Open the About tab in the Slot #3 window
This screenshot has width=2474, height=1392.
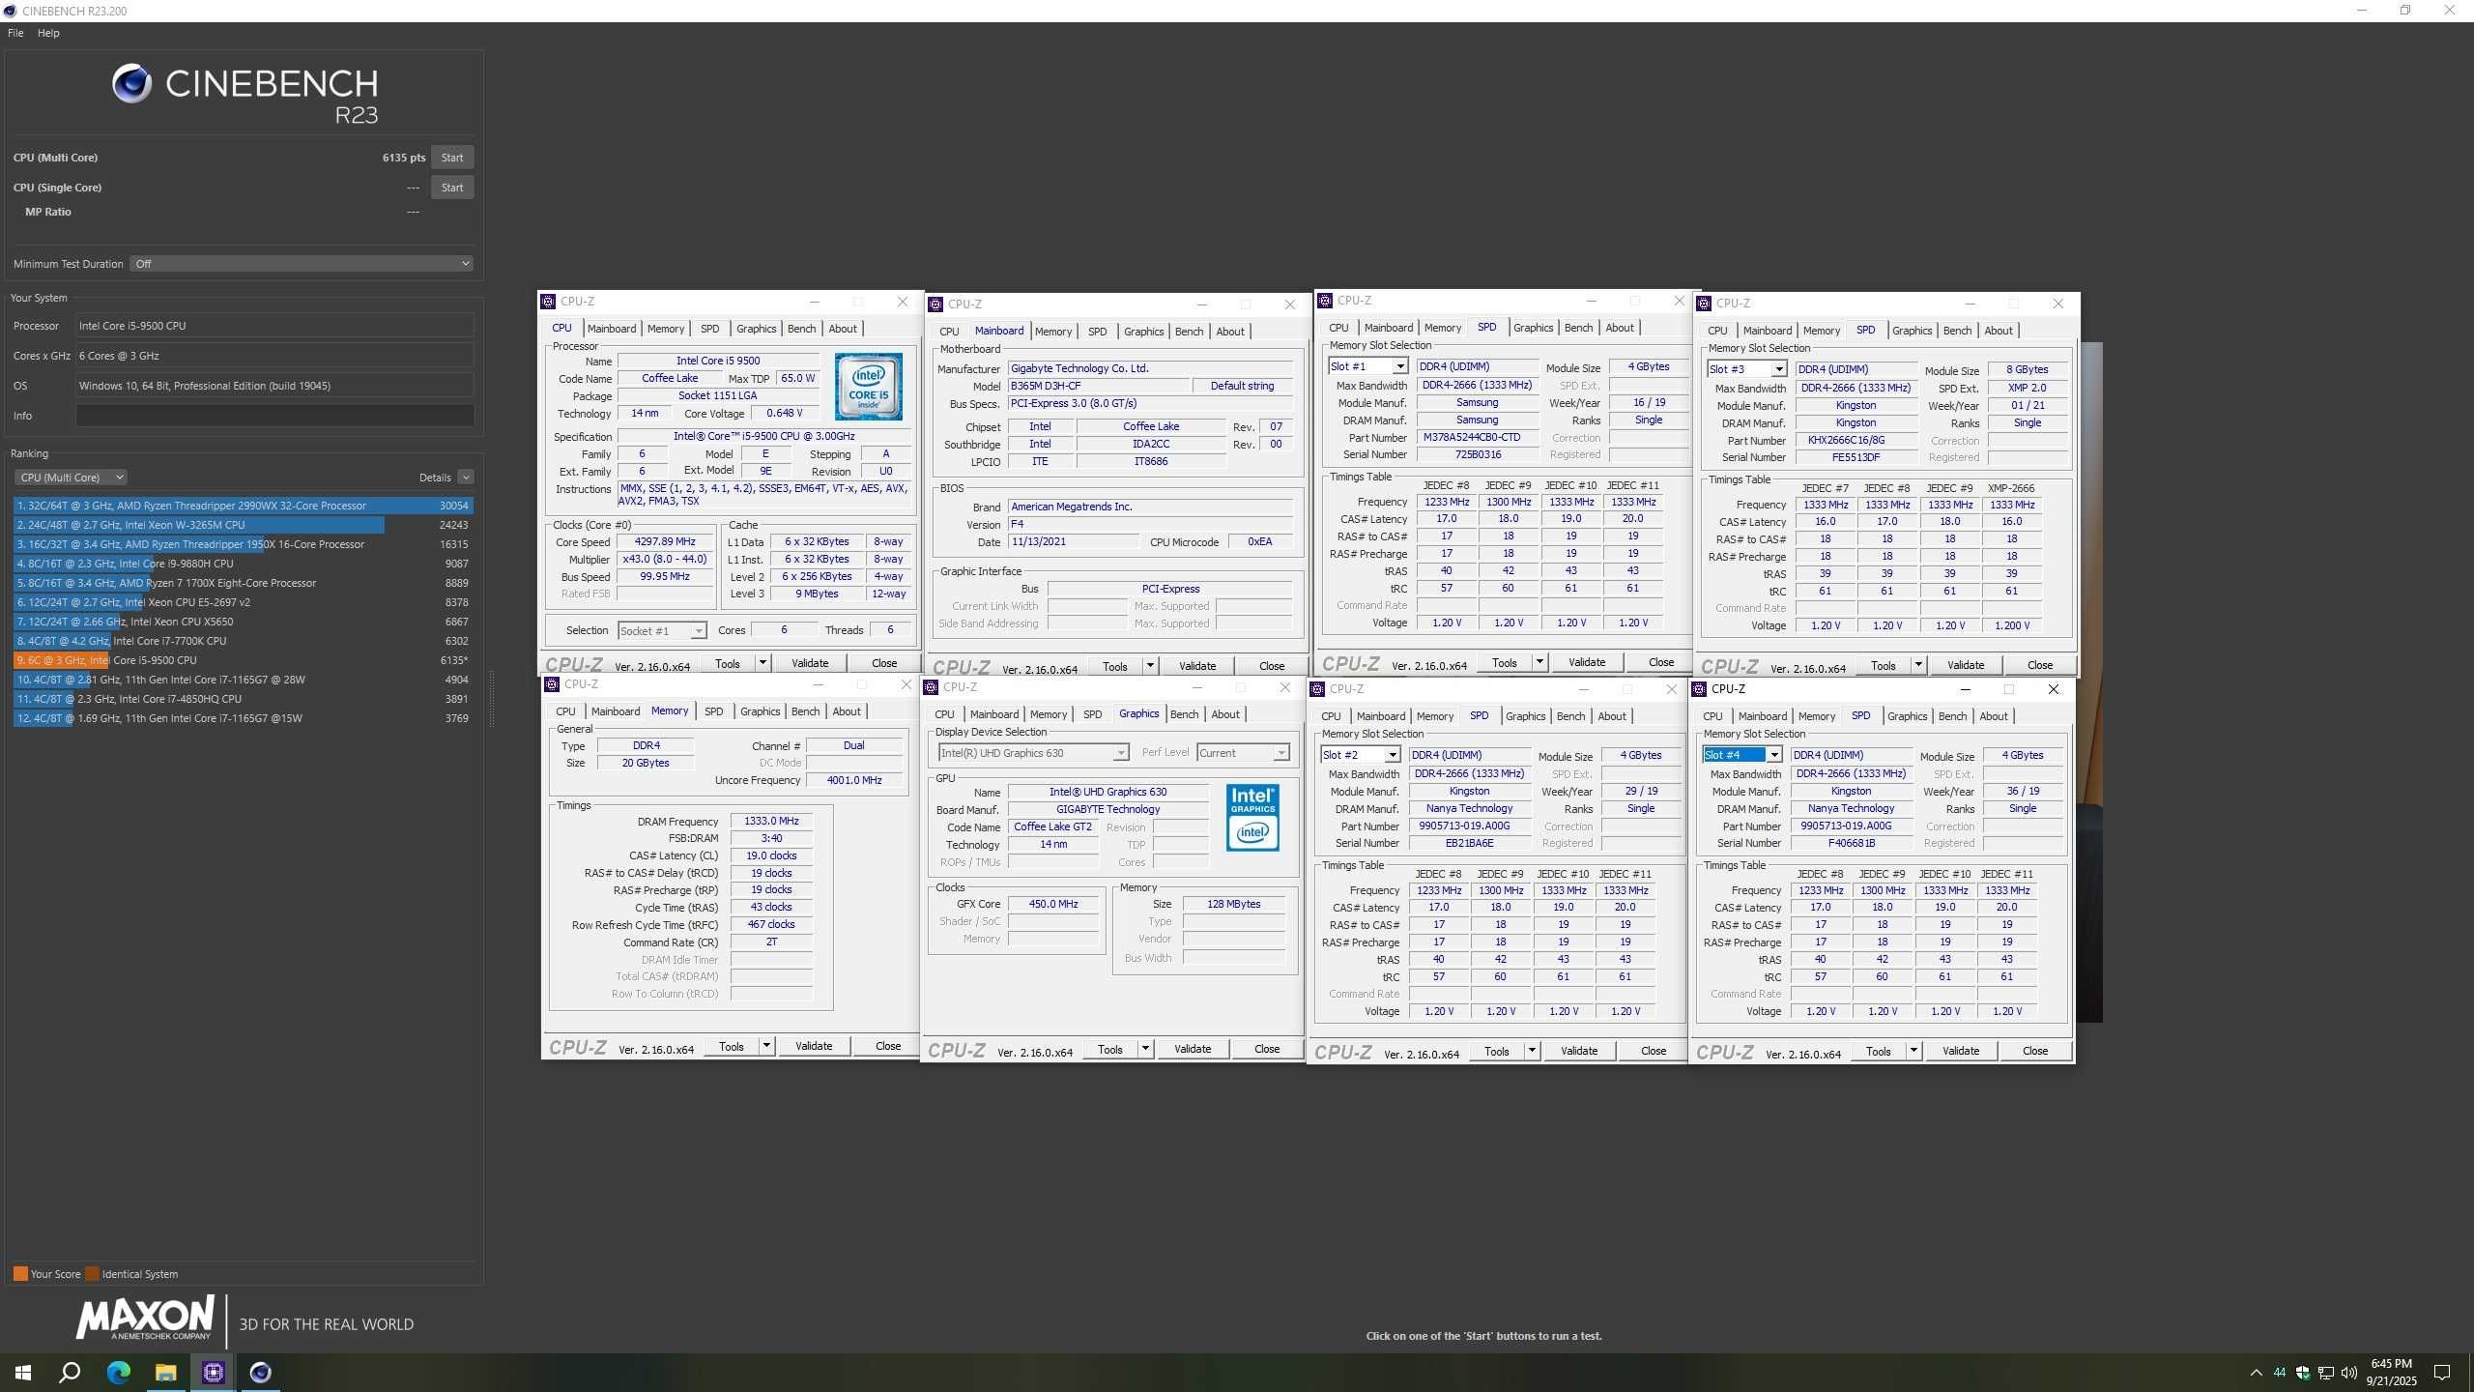tap(1999, 331)
